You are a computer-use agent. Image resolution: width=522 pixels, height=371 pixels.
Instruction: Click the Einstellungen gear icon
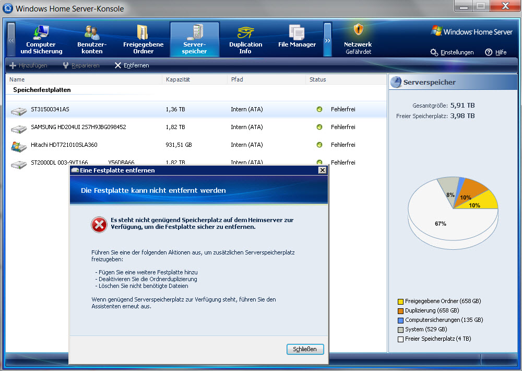[434, 52]
